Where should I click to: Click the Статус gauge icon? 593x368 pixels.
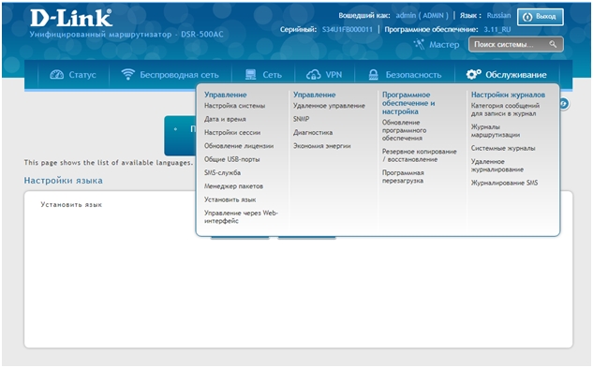tap(57, 75)
